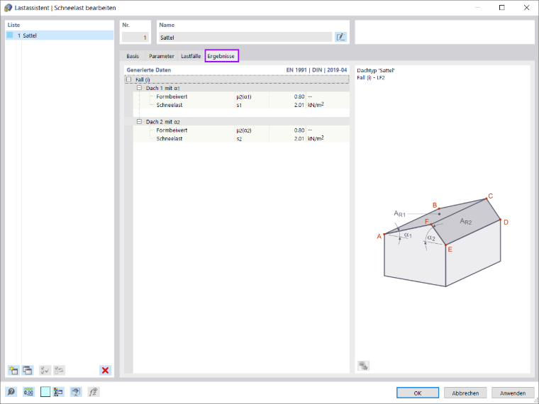The height and width of the screenshot is (404, 539).
Task: Collapse the Fall (i) tree node
Action: pyautogui.click(x=129, y=79)
